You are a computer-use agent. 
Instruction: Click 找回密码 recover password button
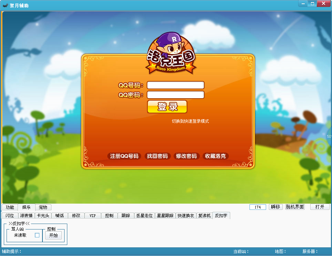(157, 156)
